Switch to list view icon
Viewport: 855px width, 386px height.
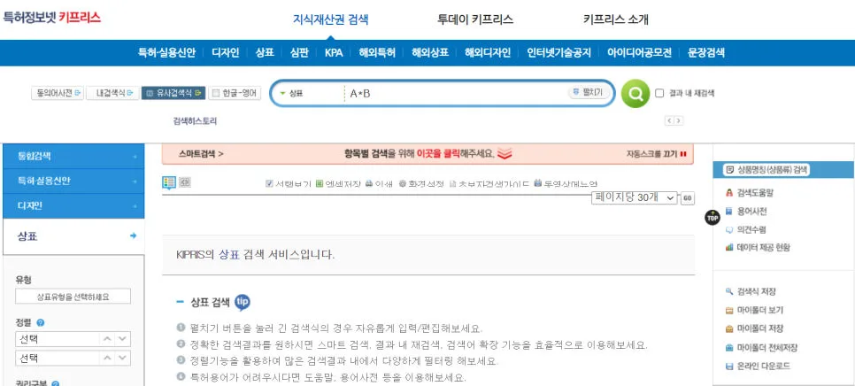click(x=168, y=182)
